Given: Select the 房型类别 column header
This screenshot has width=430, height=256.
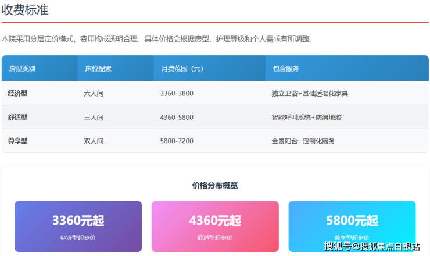Looking at the screenshot, I should point(22,69).
